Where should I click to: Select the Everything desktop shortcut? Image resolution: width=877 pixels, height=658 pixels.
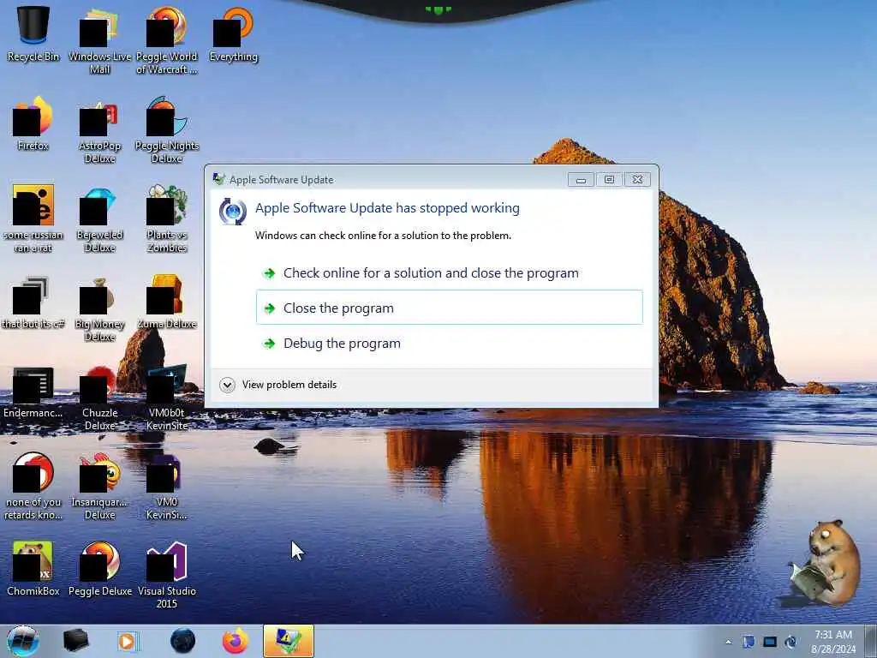(x=233, y=34)
